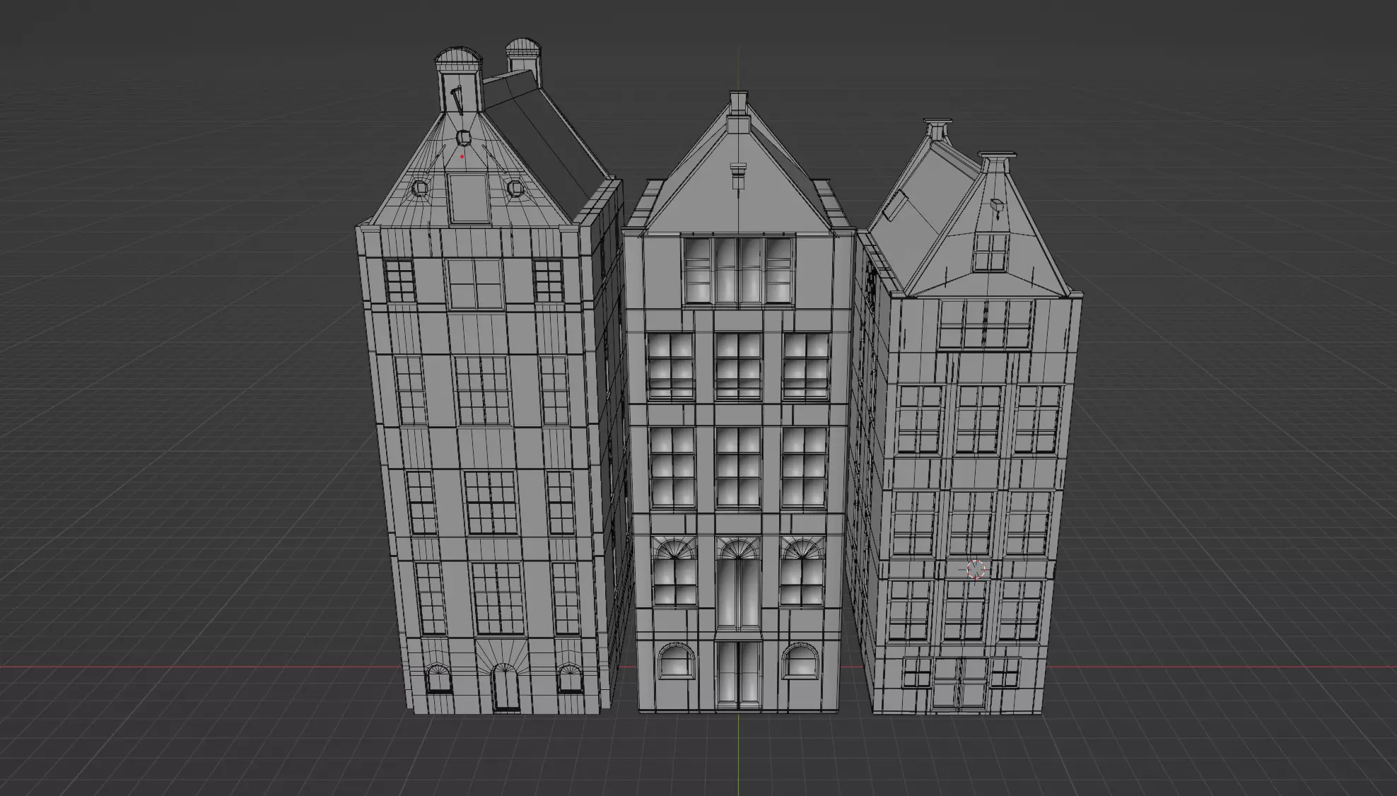Image resolution: width=1397 pixels, height=796 pixels.
Task: Click bottom-right arched basement window of middle building
Action: [802, 662]
